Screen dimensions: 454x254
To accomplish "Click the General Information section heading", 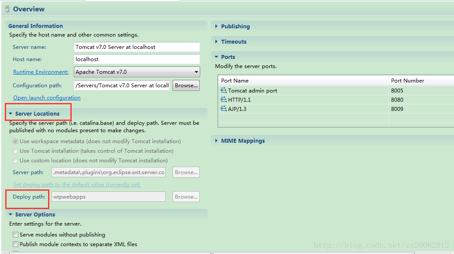I will [36, 26].
